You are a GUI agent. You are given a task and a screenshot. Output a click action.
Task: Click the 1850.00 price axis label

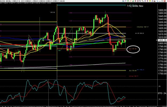162,13
